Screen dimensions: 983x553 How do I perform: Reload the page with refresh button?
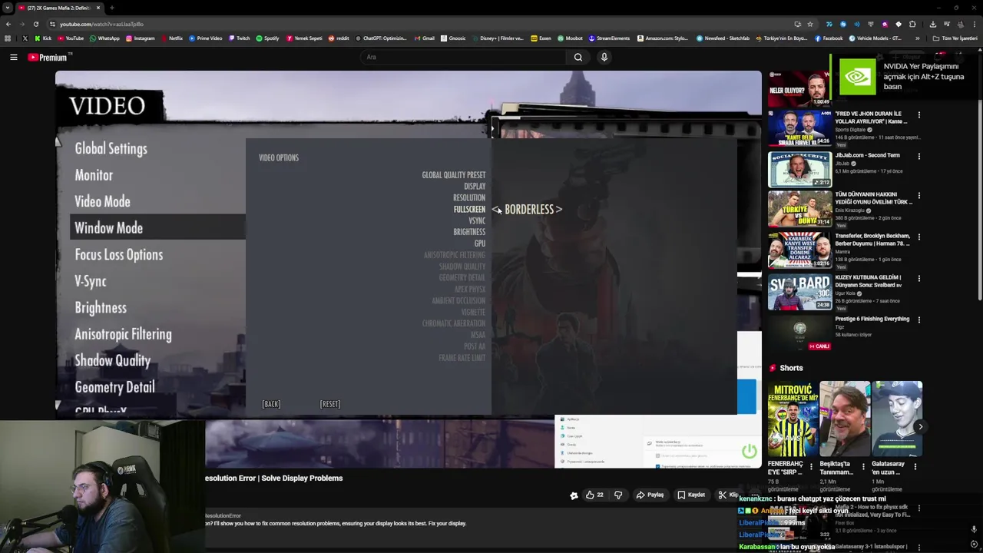pos(35,24)
